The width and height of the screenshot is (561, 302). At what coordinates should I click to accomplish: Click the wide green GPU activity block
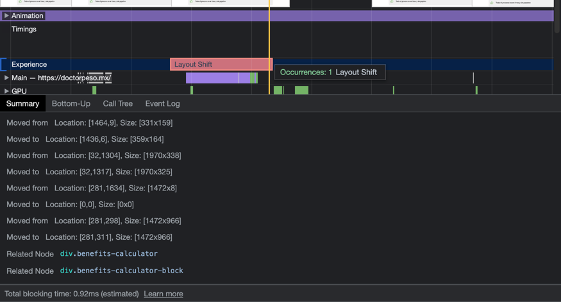[301, 90]
